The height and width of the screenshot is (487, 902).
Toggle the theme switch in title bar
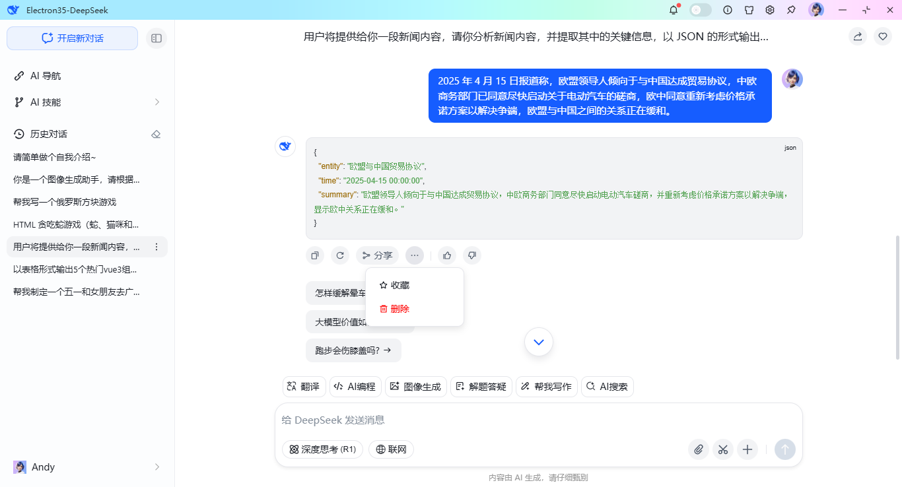(700, 10)
